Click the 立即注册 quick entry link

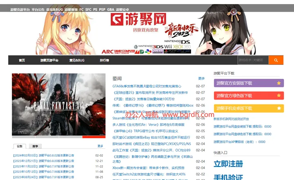pos(228,164)
